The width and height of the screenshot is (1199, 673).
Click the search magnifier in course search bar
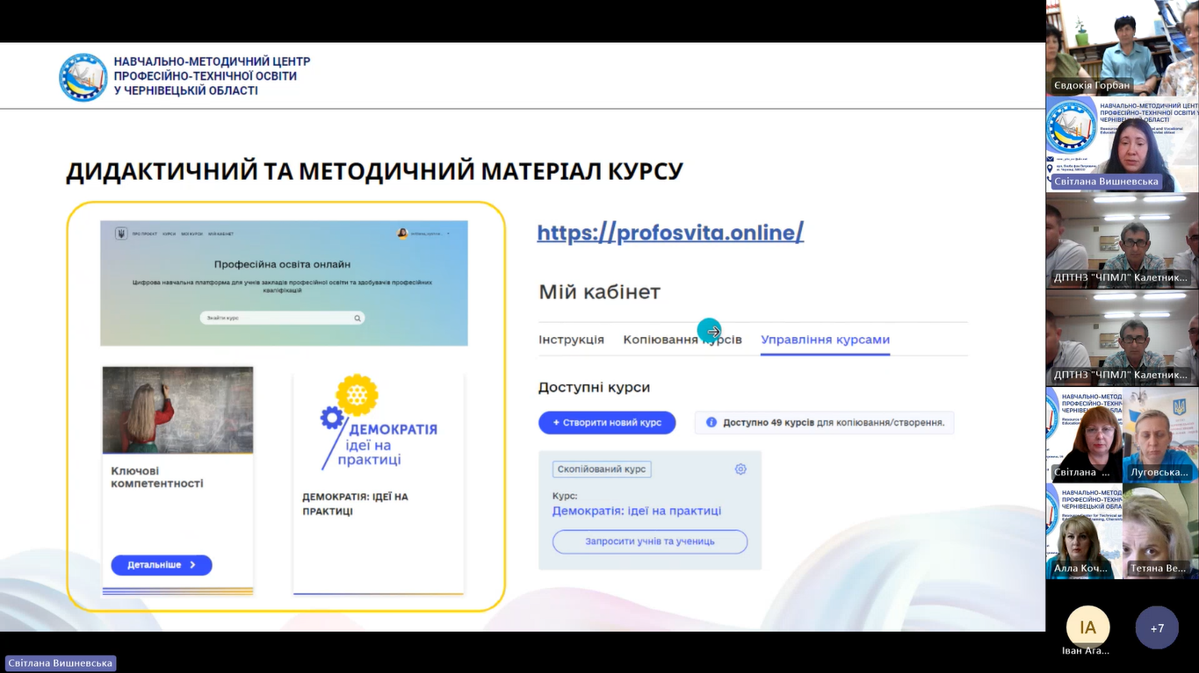coord(358,319)
